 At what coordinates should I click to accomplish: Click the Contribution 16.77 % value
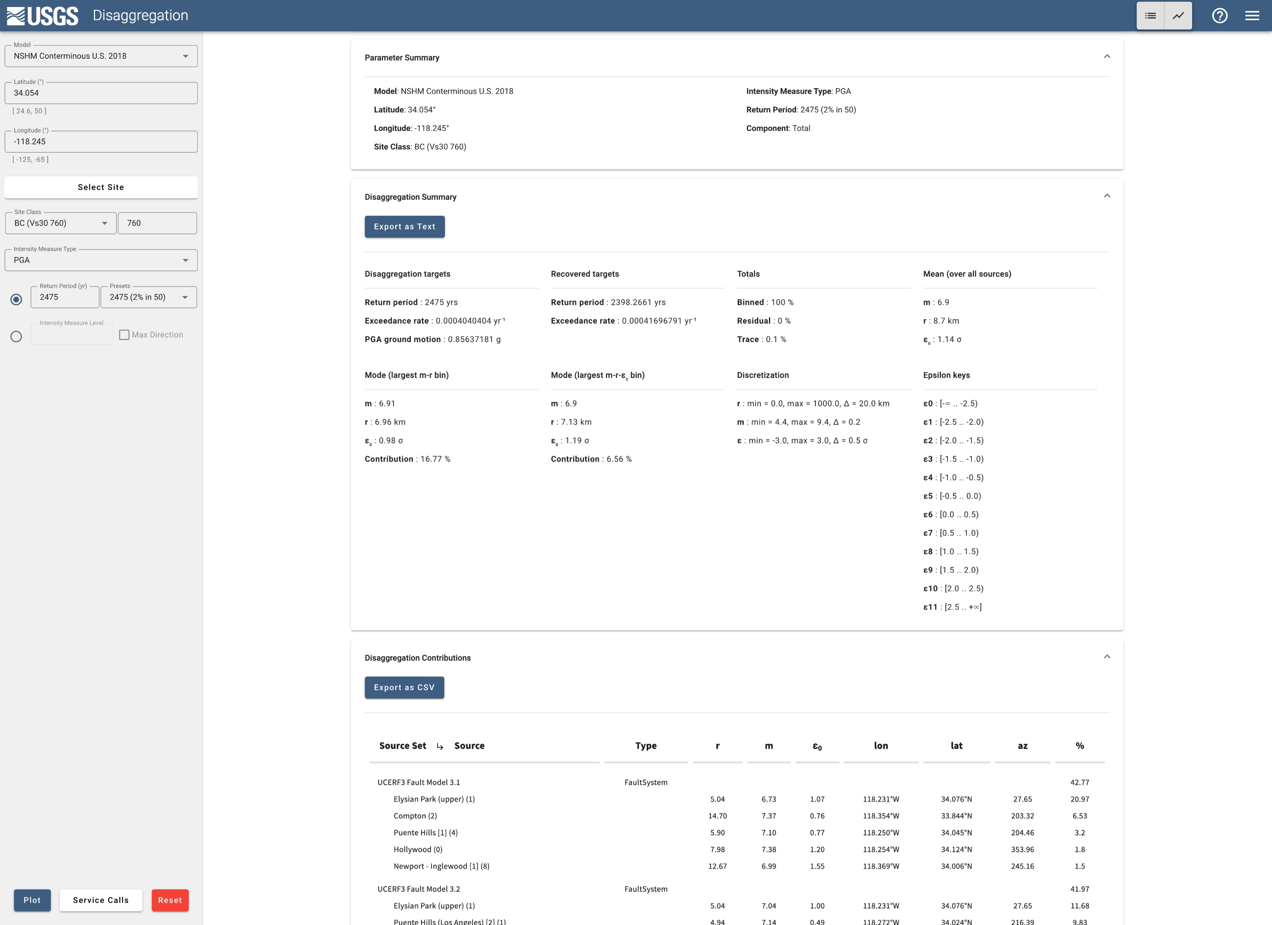[435, 459]
